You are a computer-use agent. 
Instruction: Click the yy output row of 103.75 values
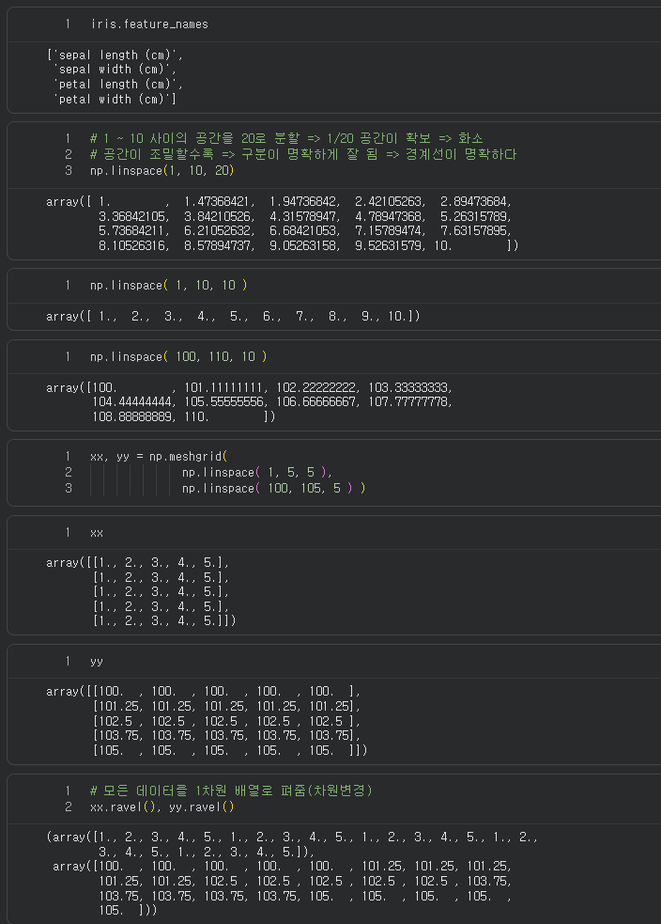[226, 735]
